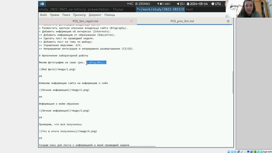
Task: Click the line 'Создаю паку для поста...'
Action: [x=84, y=145]
